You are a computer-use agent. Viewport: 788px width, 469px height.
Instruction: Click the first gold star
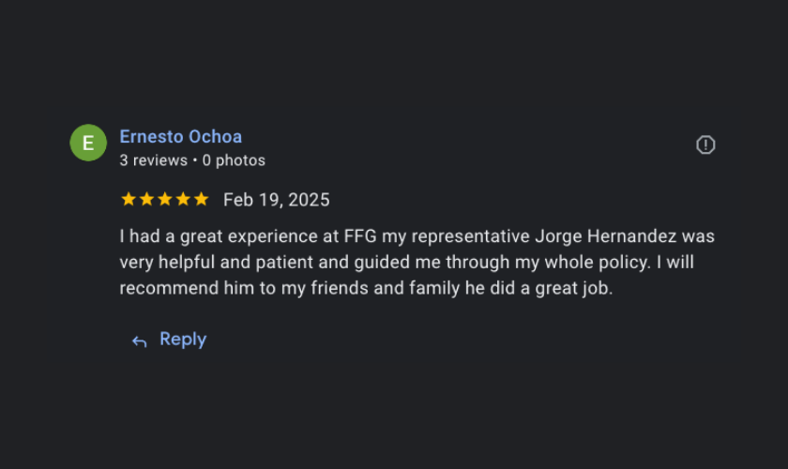point(129,199)
